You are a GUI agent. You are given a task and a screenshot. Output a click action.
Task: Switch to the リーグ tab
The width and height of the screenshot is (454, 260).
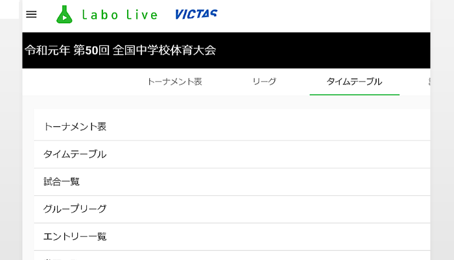[265, 82]
